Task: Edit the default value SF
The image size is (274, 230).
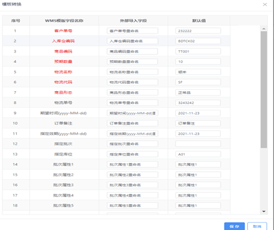Action: click(x=198, y=82)
